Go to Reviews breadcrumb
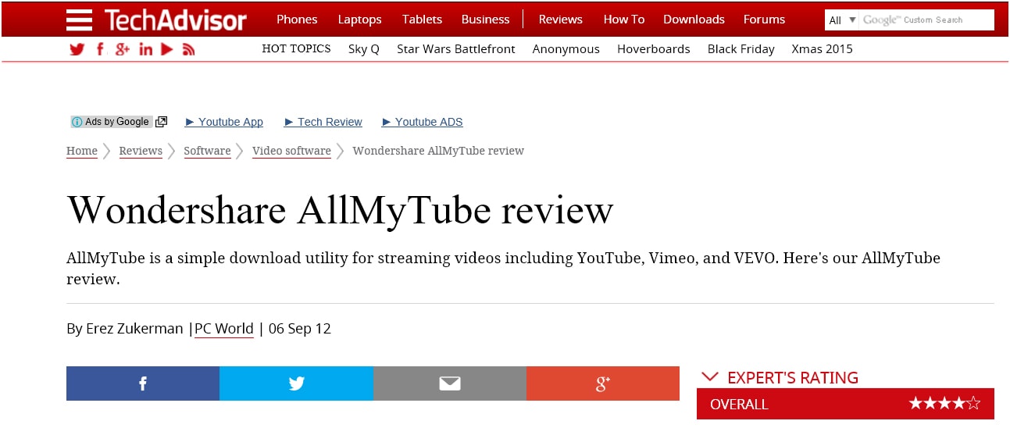1010x428 pixels. (141, 151)
